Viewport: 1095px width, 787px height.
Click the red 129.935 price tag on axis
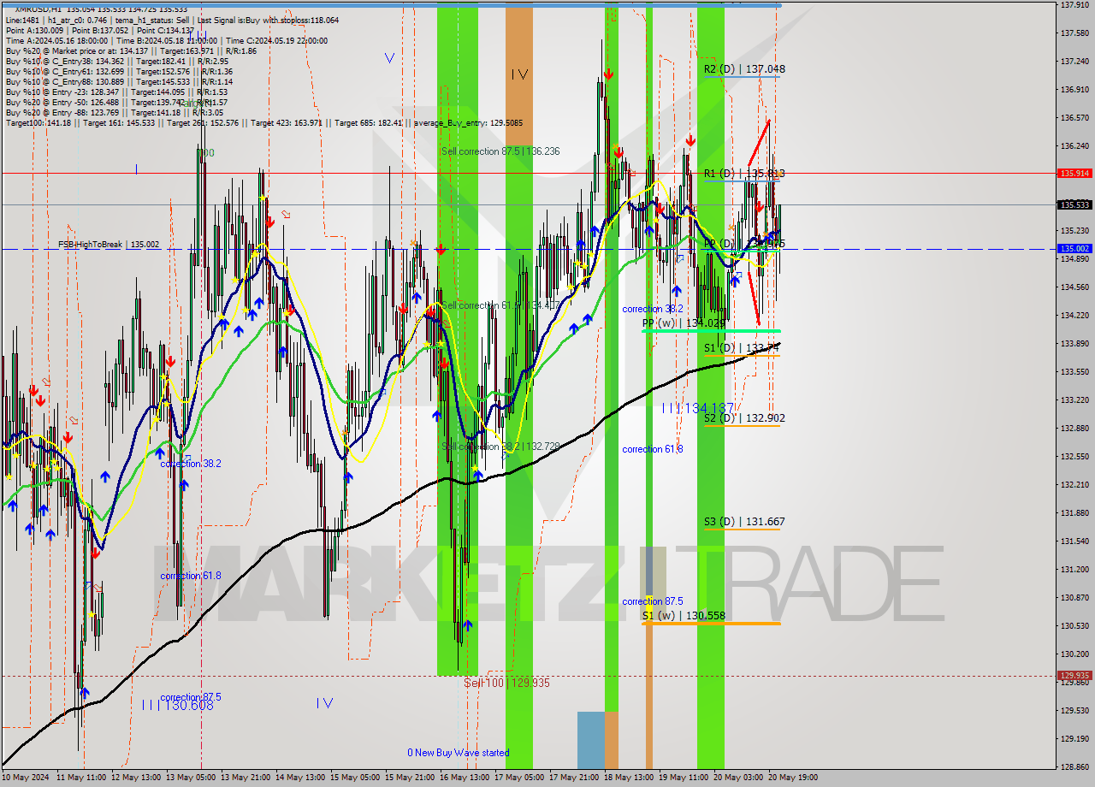tap(1074, 675)
